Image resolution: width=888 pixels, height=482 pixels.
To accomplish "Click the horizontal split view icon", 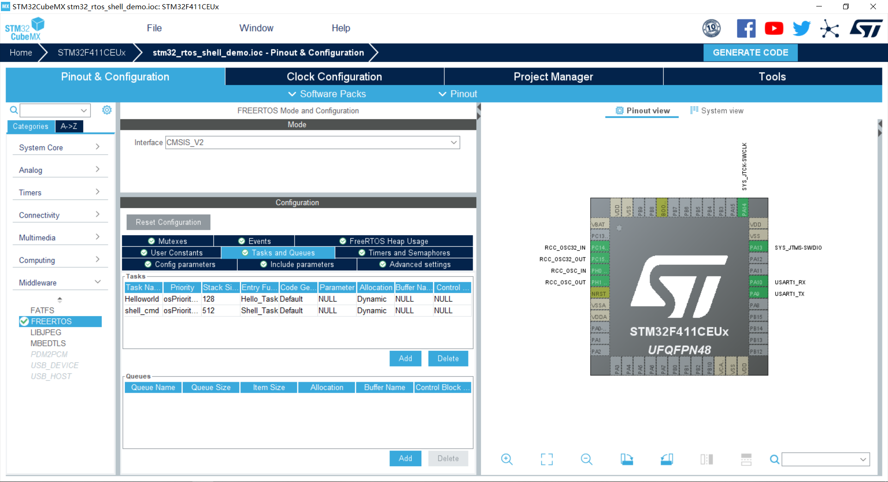I will point(746,459).
